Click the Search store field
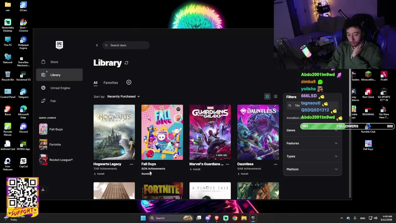396x223 pixels. (x=126, y=45)
